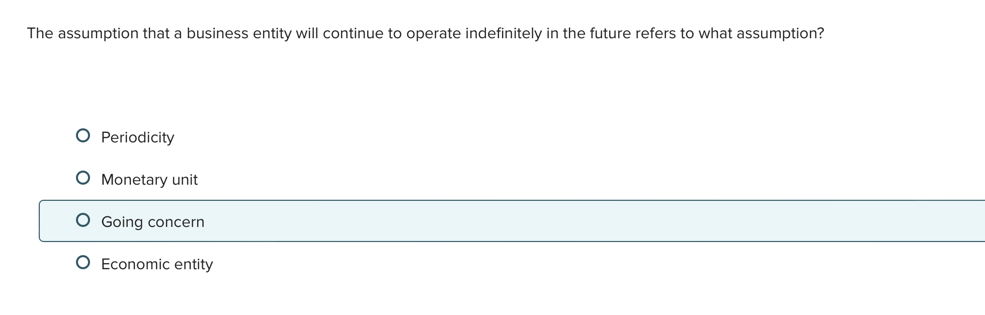Viewport: 985px width, 315px height.
Task: Click the Going concern option label
Action: point(153,221)
